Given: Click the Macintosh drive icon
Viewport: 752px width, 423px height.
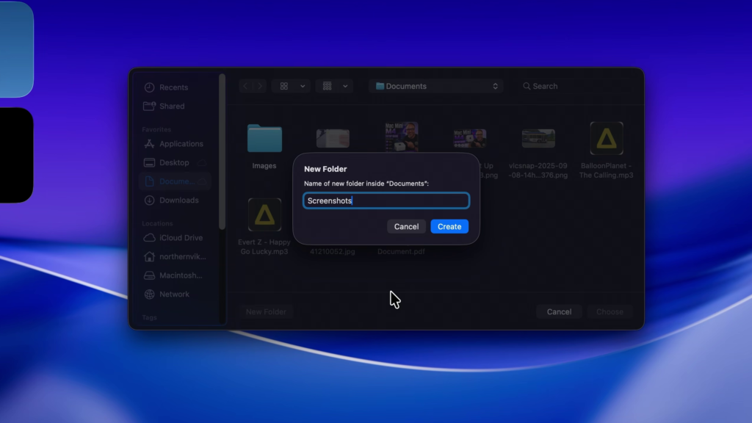Looking at the screenshot, I should [150, 275].
